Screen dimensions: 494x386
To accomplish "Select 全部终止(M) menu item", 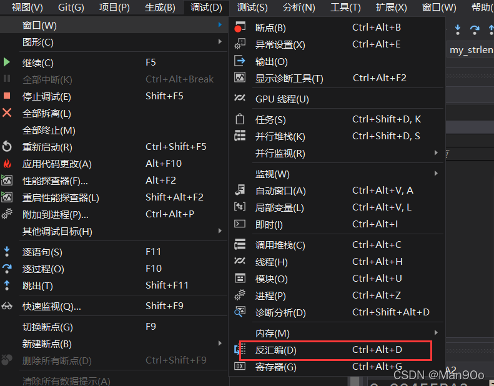I will tap(114, 130).
